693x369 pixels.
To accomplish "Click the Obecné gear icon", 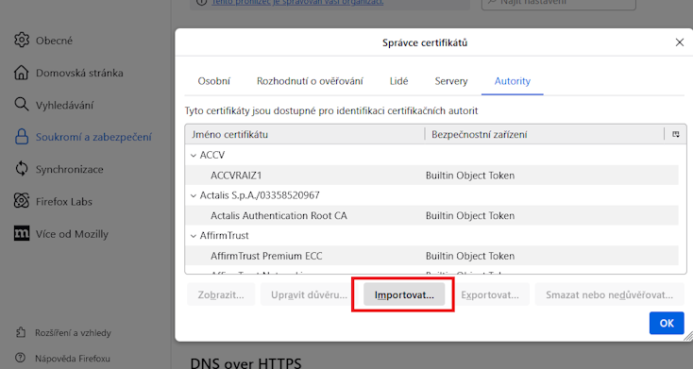I will pyautogui.click(x=21, y=41).
